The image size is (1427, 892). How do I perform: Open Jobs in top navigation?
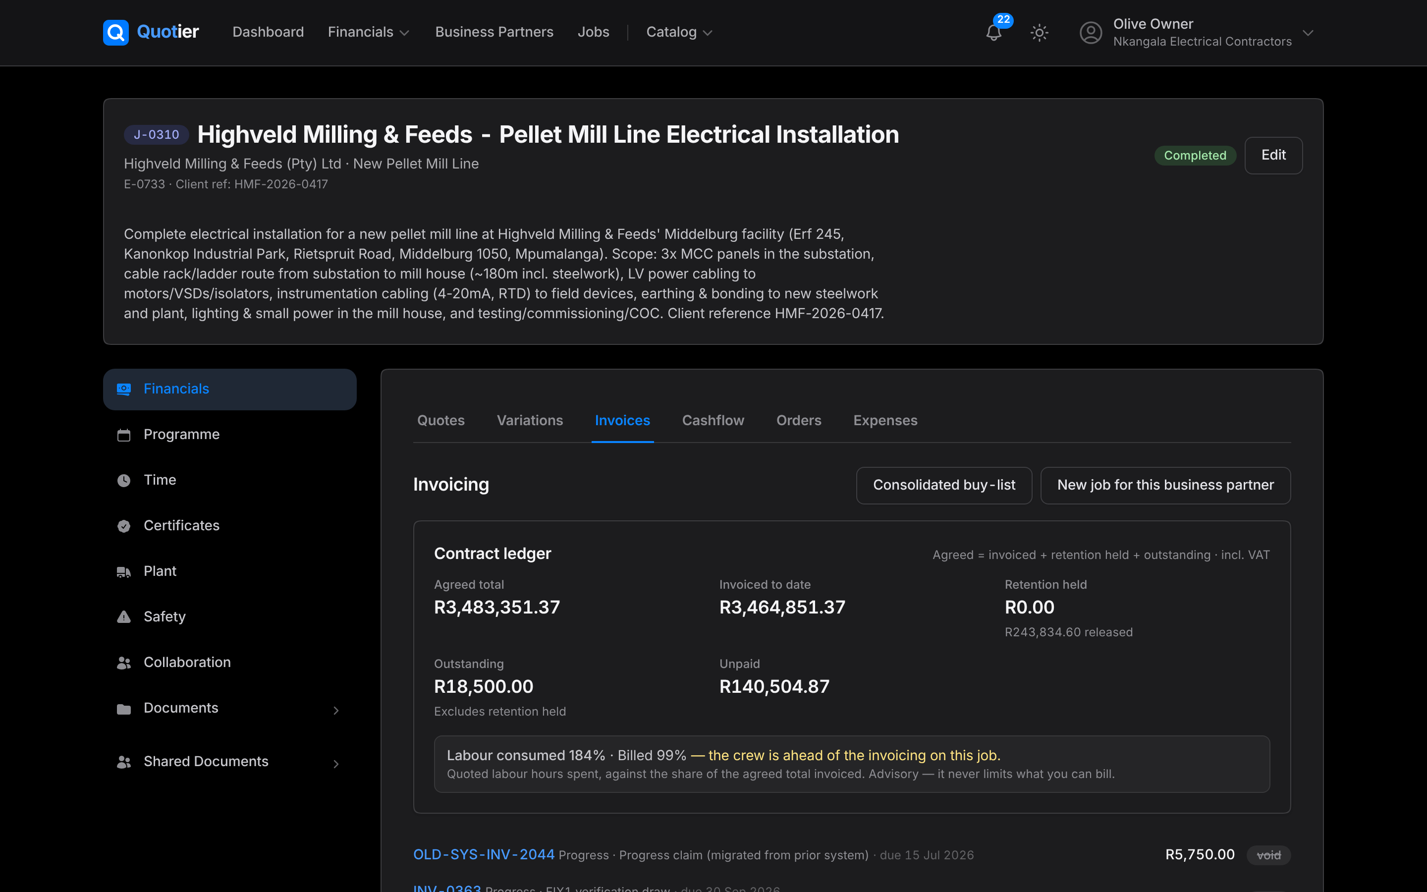tap(593, 32)
